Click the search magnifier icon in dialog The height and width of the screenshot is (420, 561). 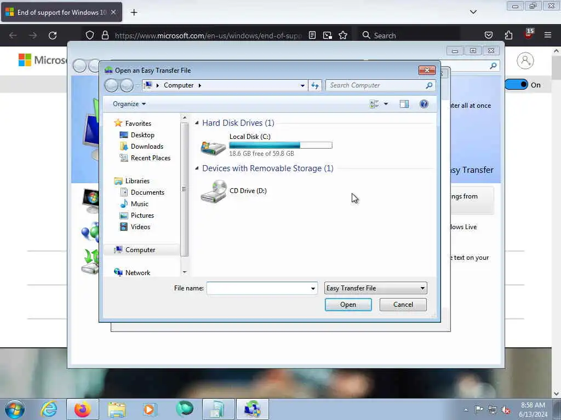[429, 85]
